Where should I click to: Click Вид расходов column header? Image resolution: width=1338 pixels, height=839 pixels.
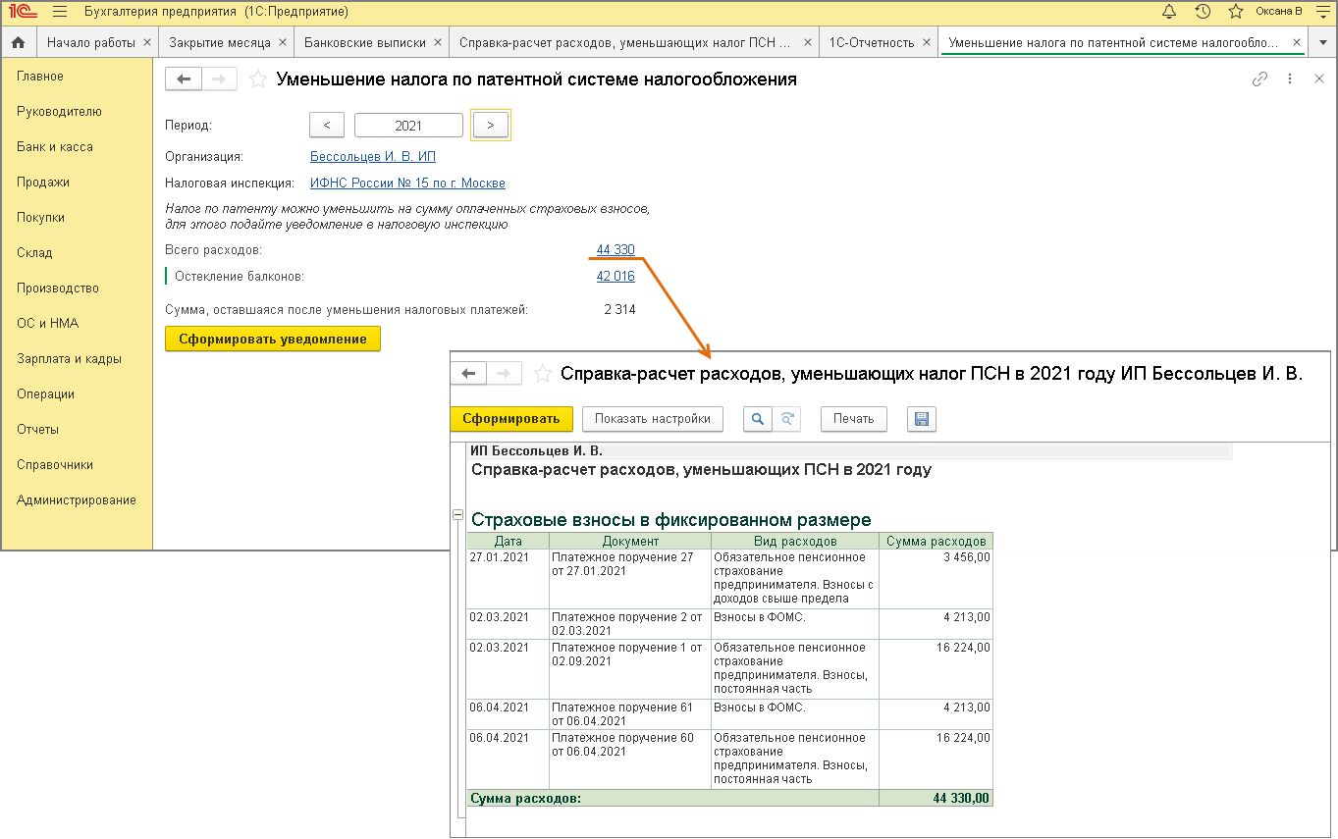795,542
